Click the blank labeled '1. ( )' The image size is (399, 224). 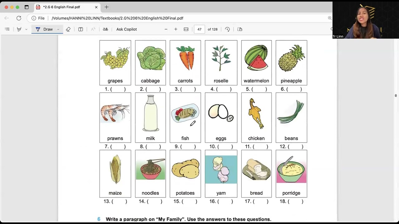pyautogui.click(x=115, y=89)
